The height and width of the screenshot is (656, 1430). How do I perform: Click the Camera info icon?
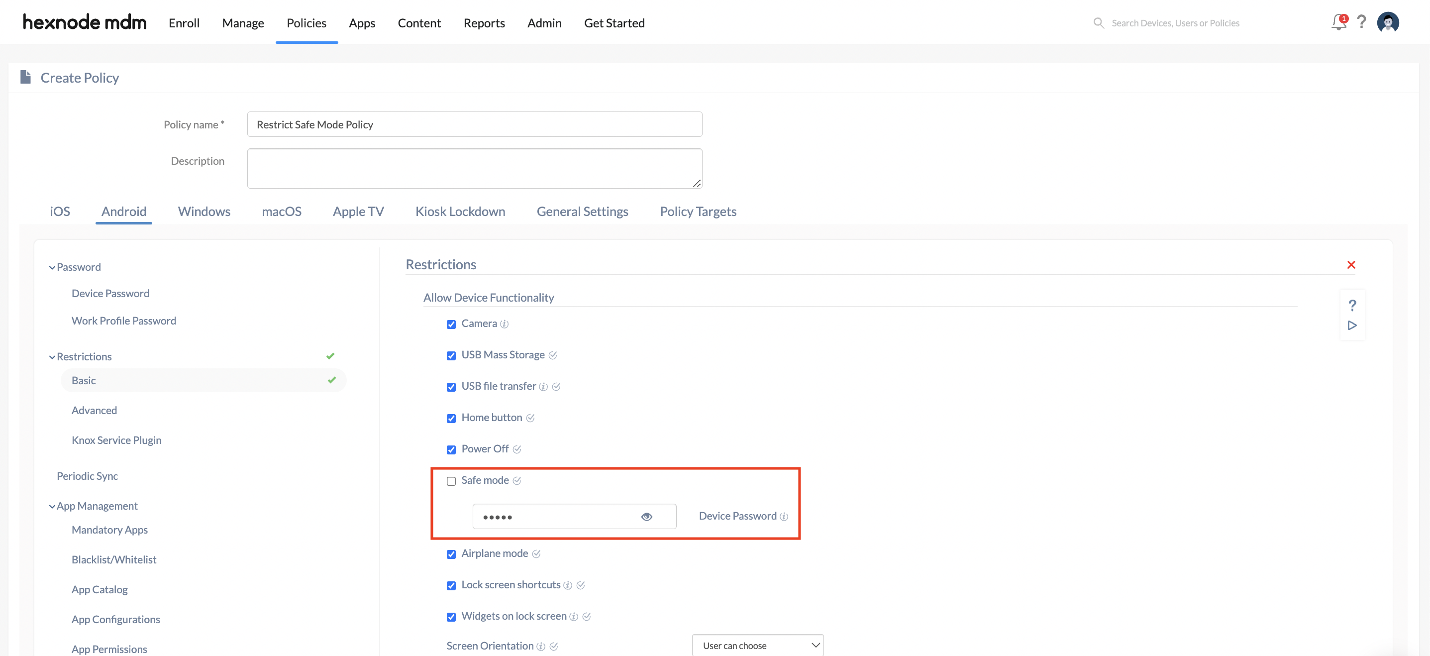click(x=504, y=325)
